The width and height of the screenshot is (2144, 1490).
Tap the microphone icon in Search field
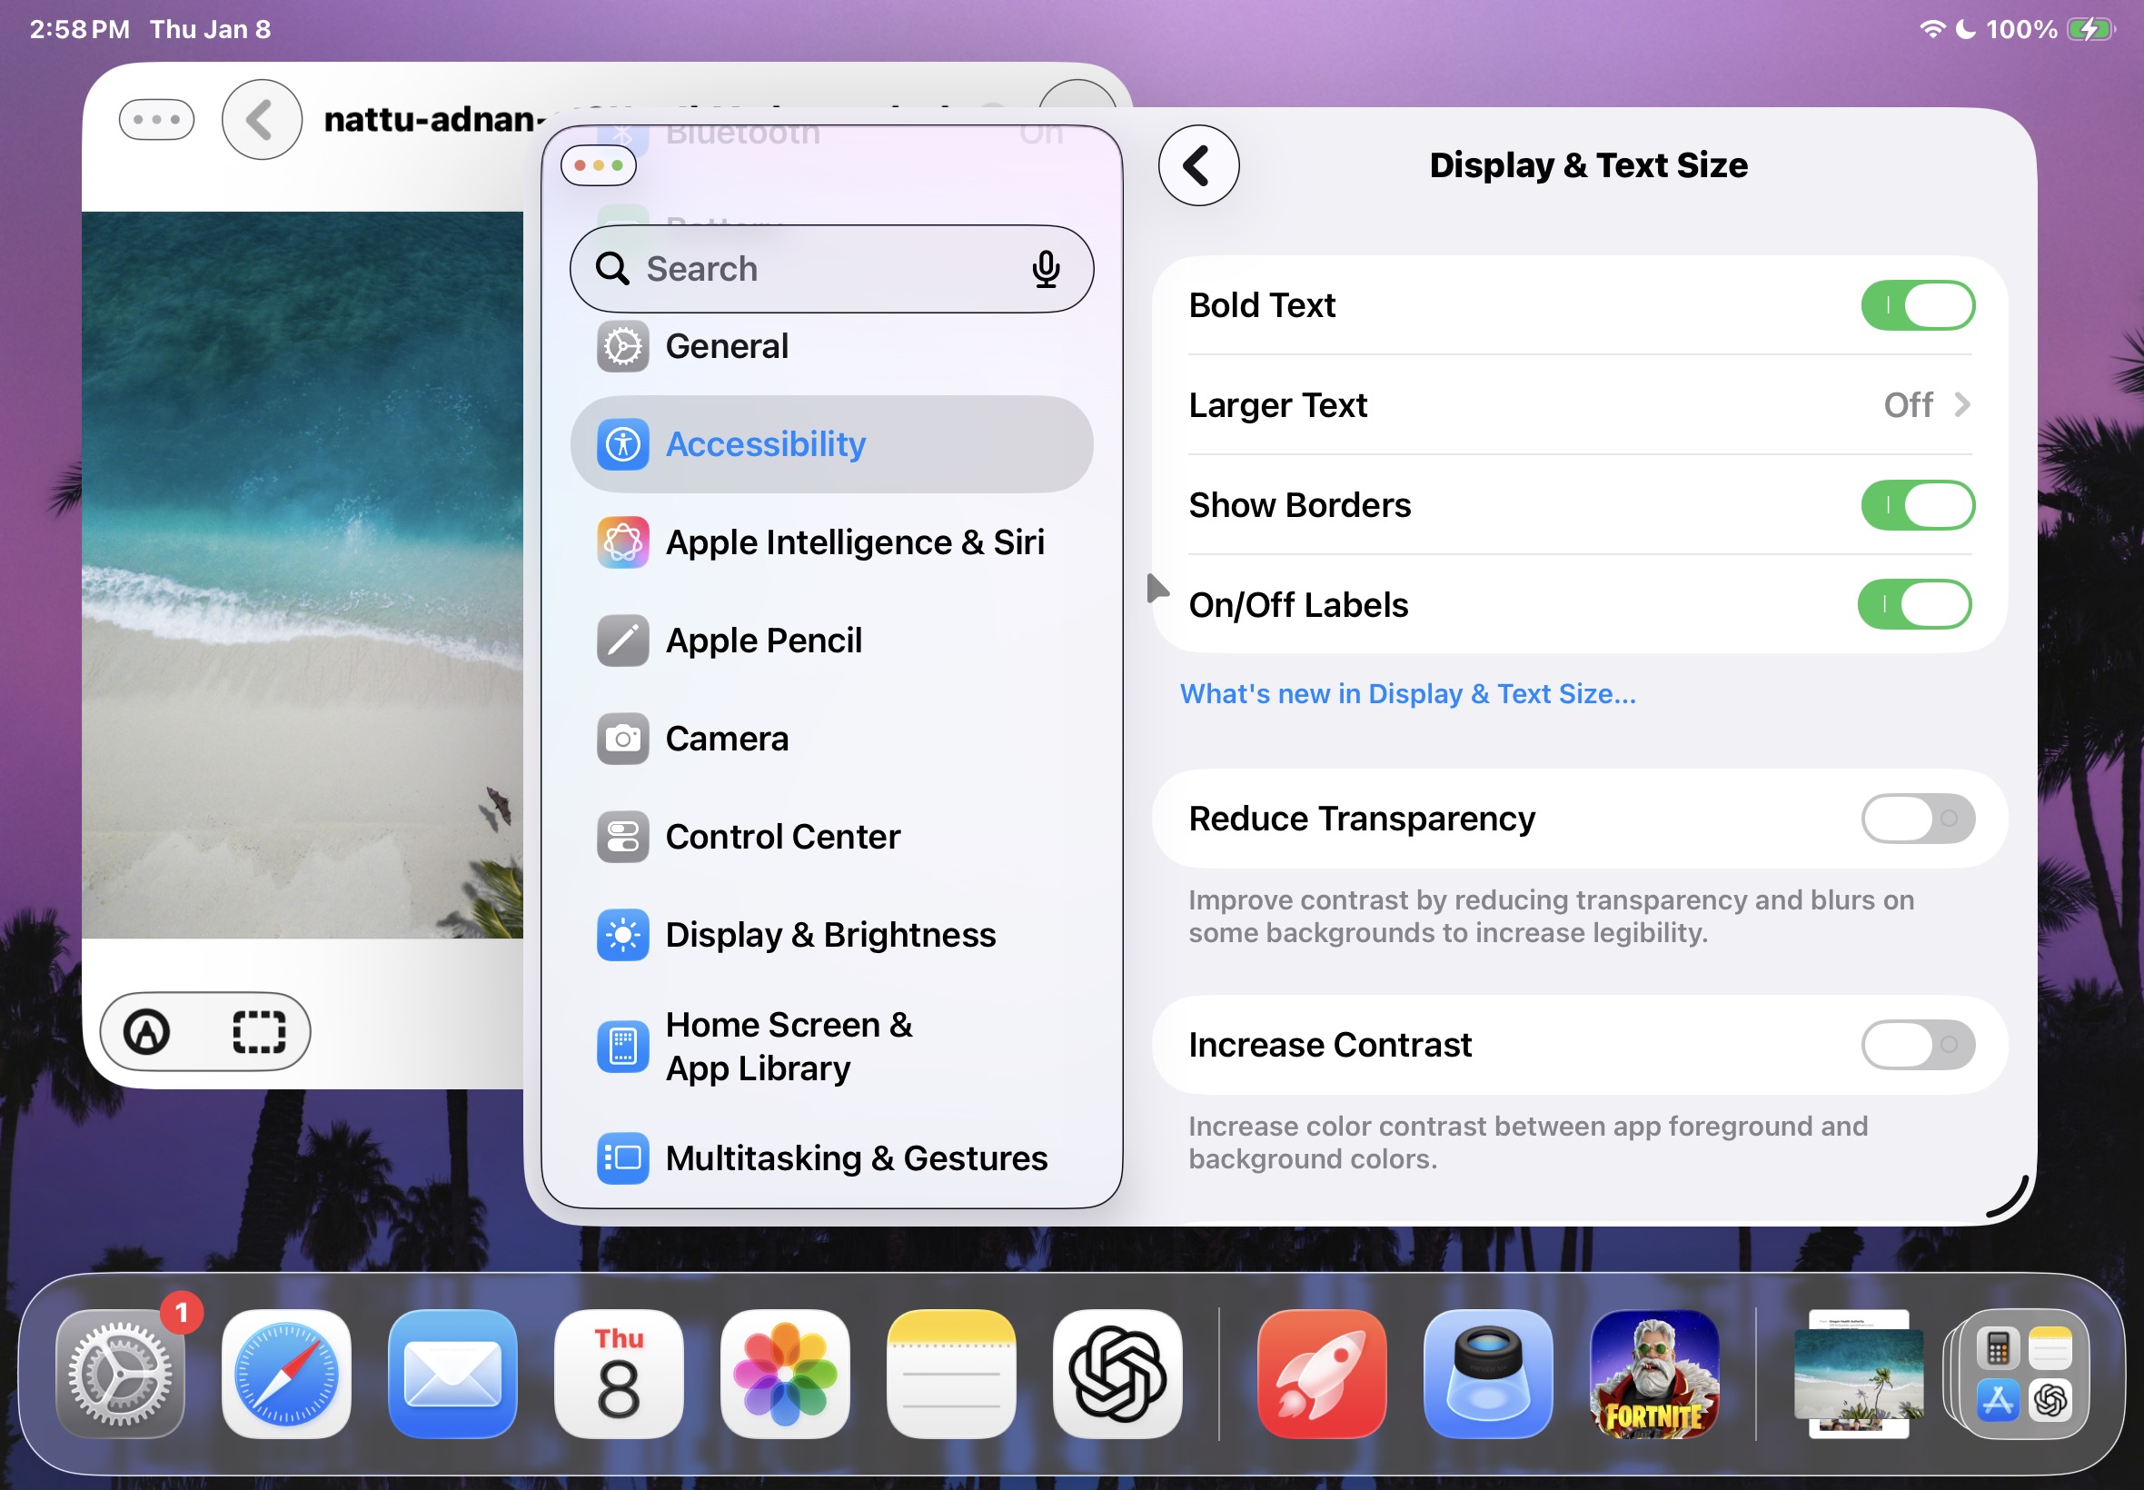1046,269
